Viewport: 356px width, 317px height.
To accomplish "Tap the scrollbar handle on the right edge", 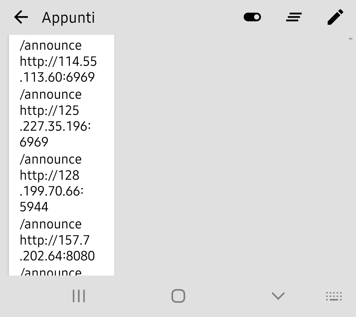I will (x=351, y=39).
